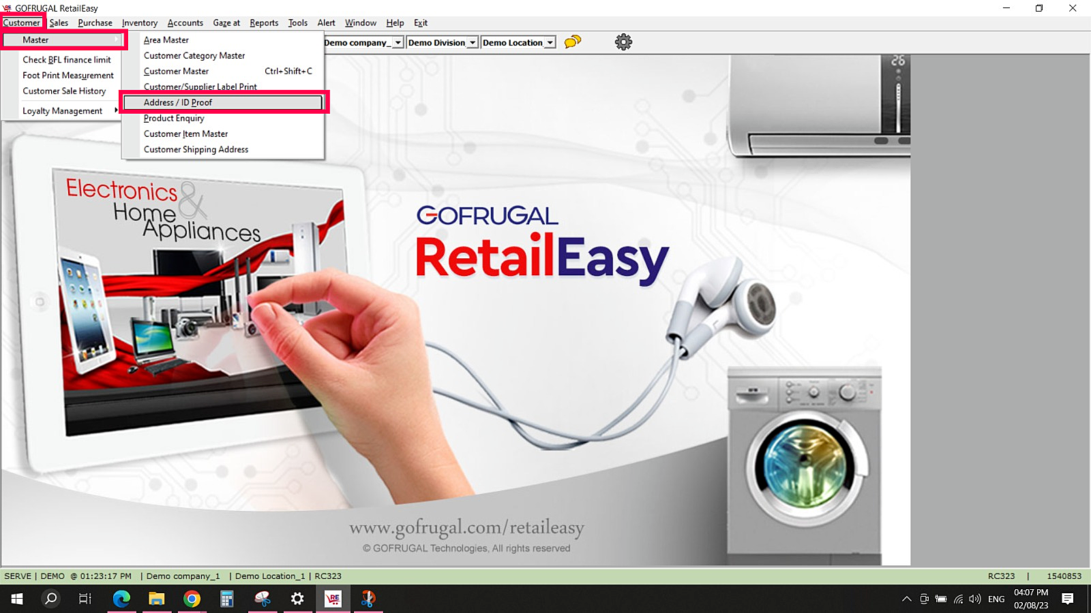Open the Tools menu
Image resolution: width=1091 pixels, height=613 pixels.
click(298, 22)
